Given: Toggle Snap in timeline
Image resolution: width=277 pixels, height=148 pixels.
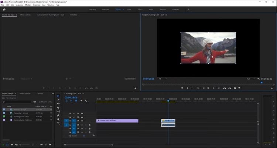Looking at the screenshot, I should (71, 101).
